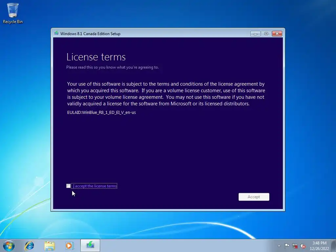
Task: Click the Show desktop strip
Action: click(x=334, y=245)
